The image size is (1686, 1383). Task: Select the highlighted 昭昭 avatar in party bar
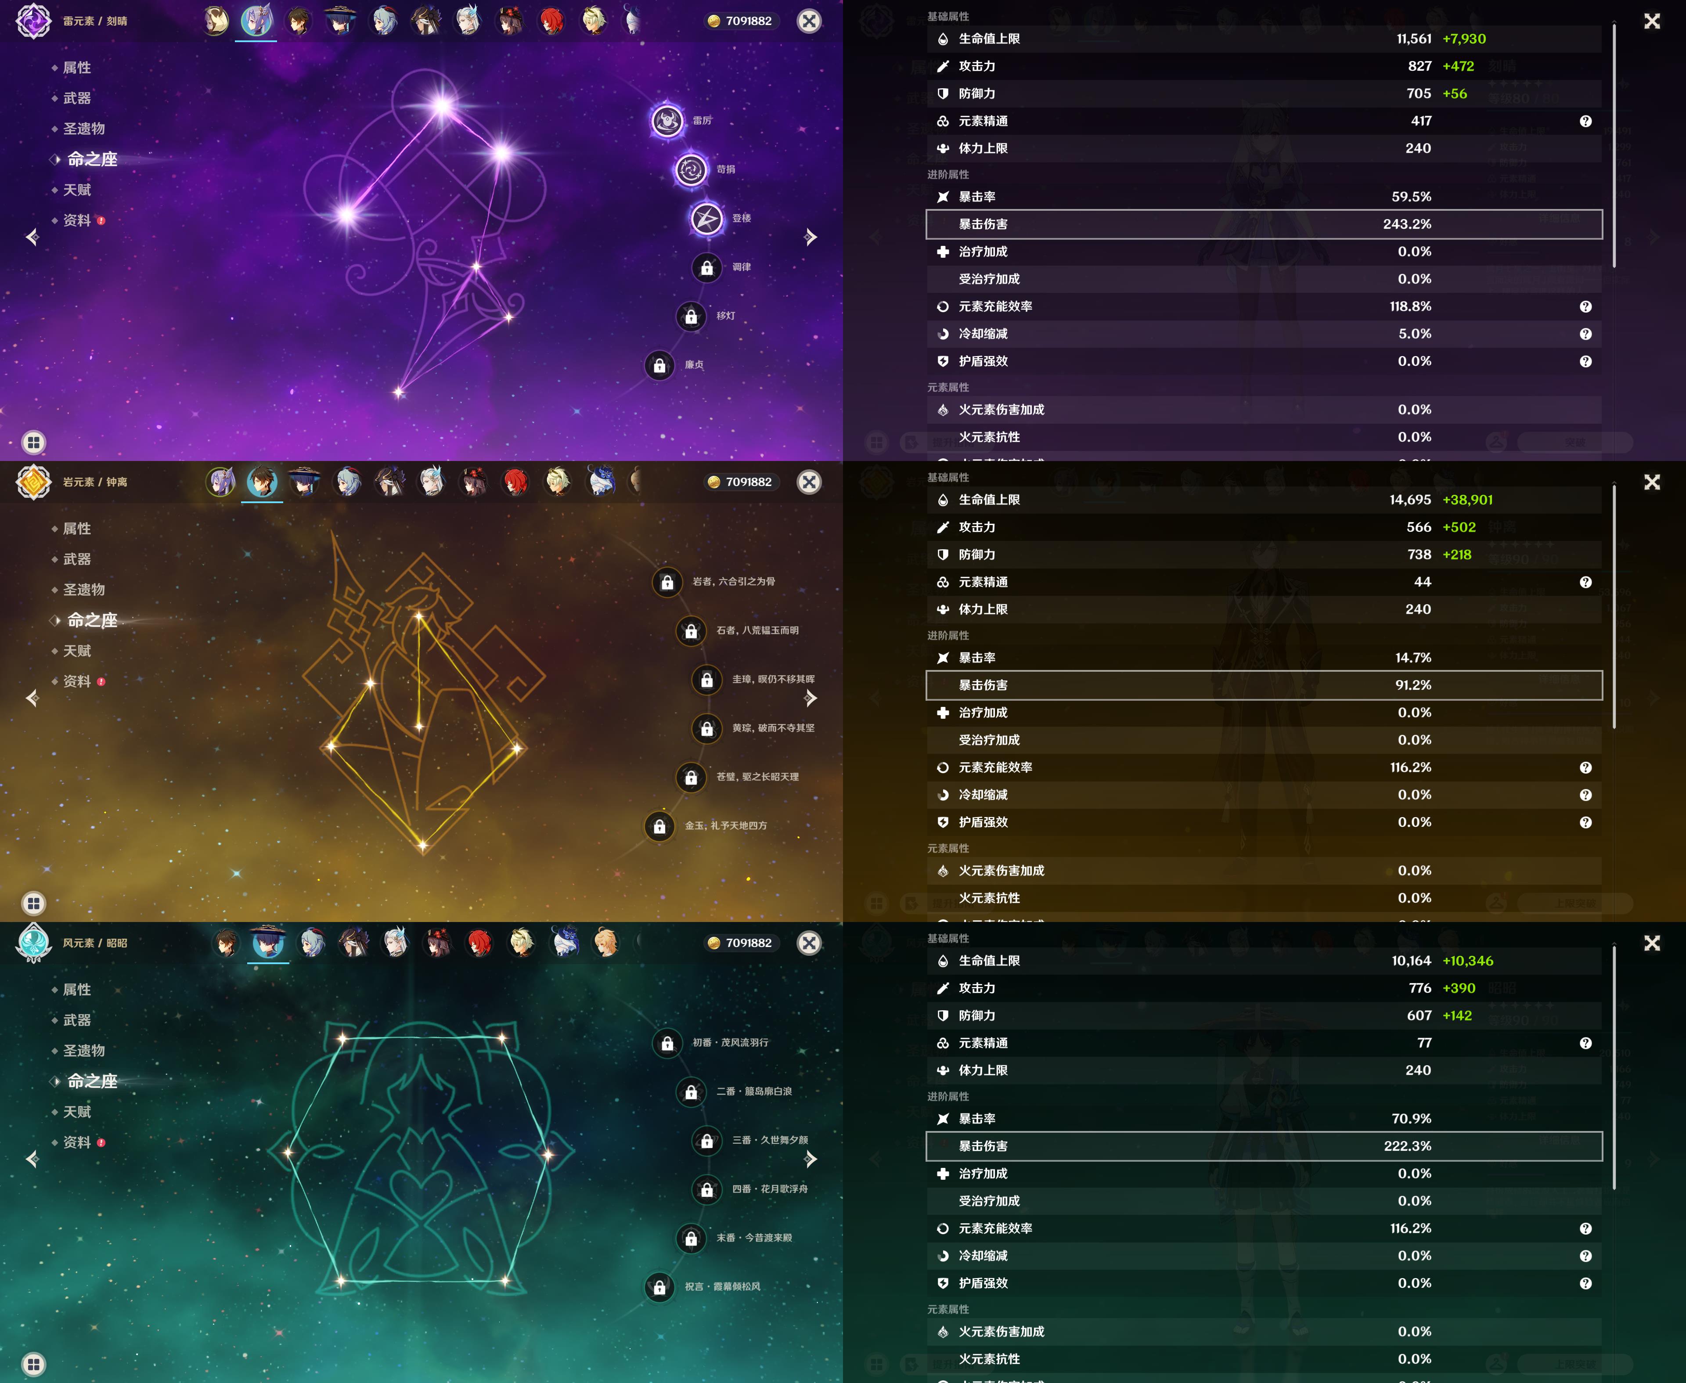click(268, 943)
